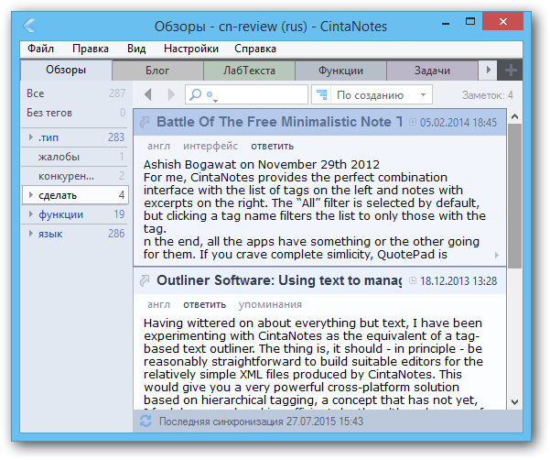Click 'упоминания' tag on Outliner note

click(x=270, y=304)
